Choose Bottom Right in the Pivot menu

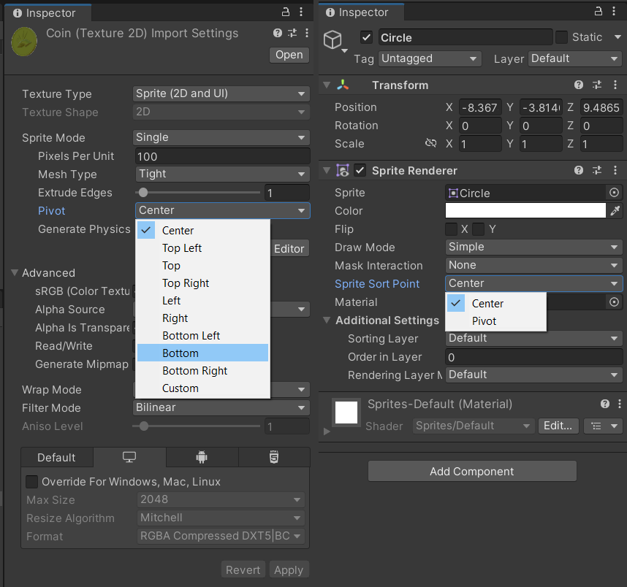coord(202,370)
